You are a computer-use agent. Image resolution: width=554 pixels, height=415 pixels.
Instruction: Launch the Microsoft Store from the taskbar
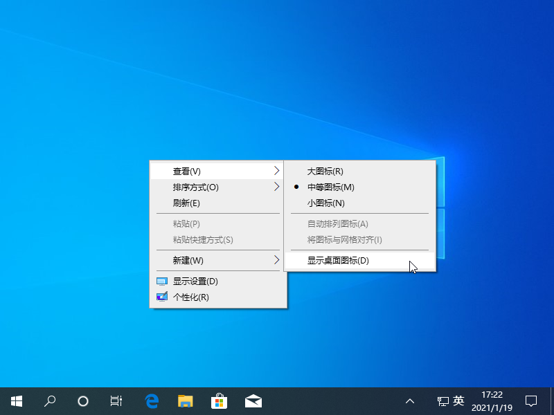[x=220, y=400]
